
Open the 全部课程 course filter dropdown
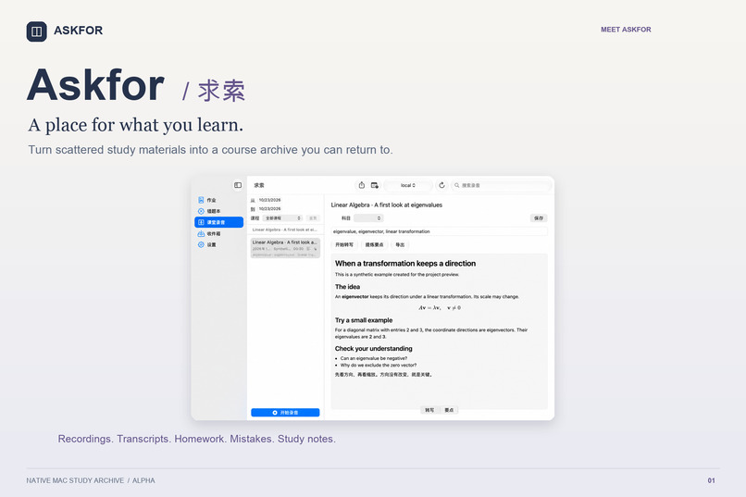coord(282,217)
